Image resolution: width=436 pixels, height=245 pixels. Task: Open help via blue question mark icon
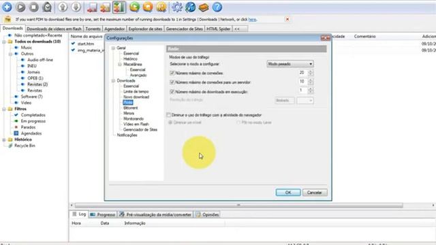pyautogui.click(x=217, y=7)
